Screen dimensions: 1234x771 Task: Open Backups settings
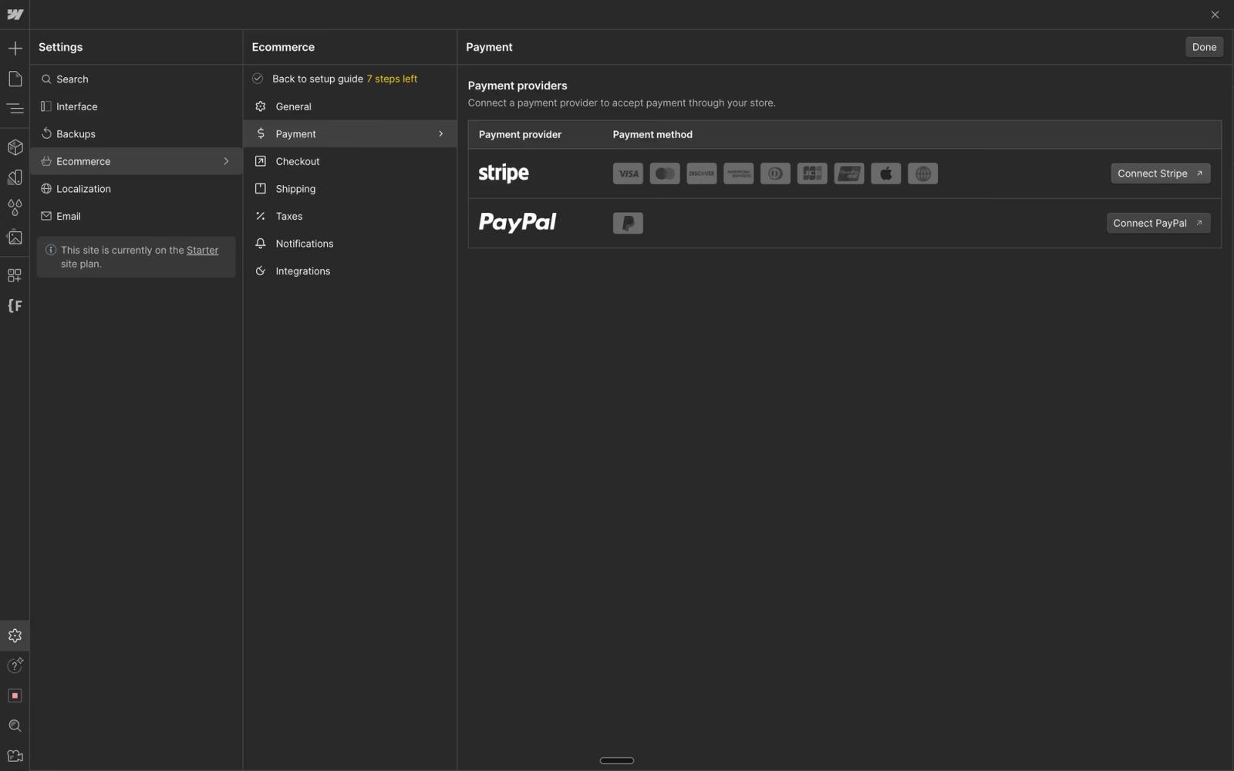(x=137, y=134)
